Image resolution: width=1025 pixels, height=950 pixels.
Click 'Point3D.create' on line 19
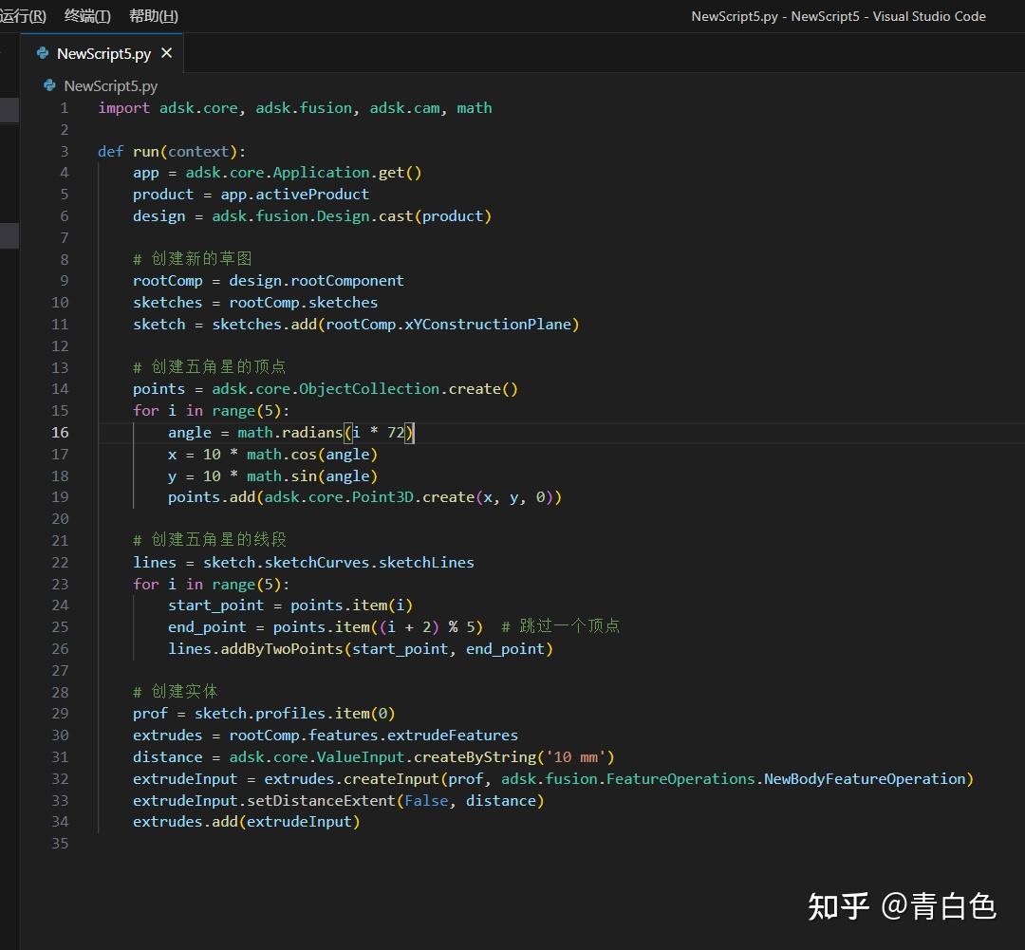[413, 497]
